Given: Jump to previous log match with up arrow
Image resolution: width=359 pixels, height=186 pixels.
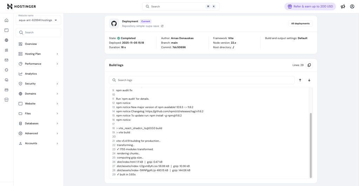Looking at the screenshot, I should click(300, 80).
